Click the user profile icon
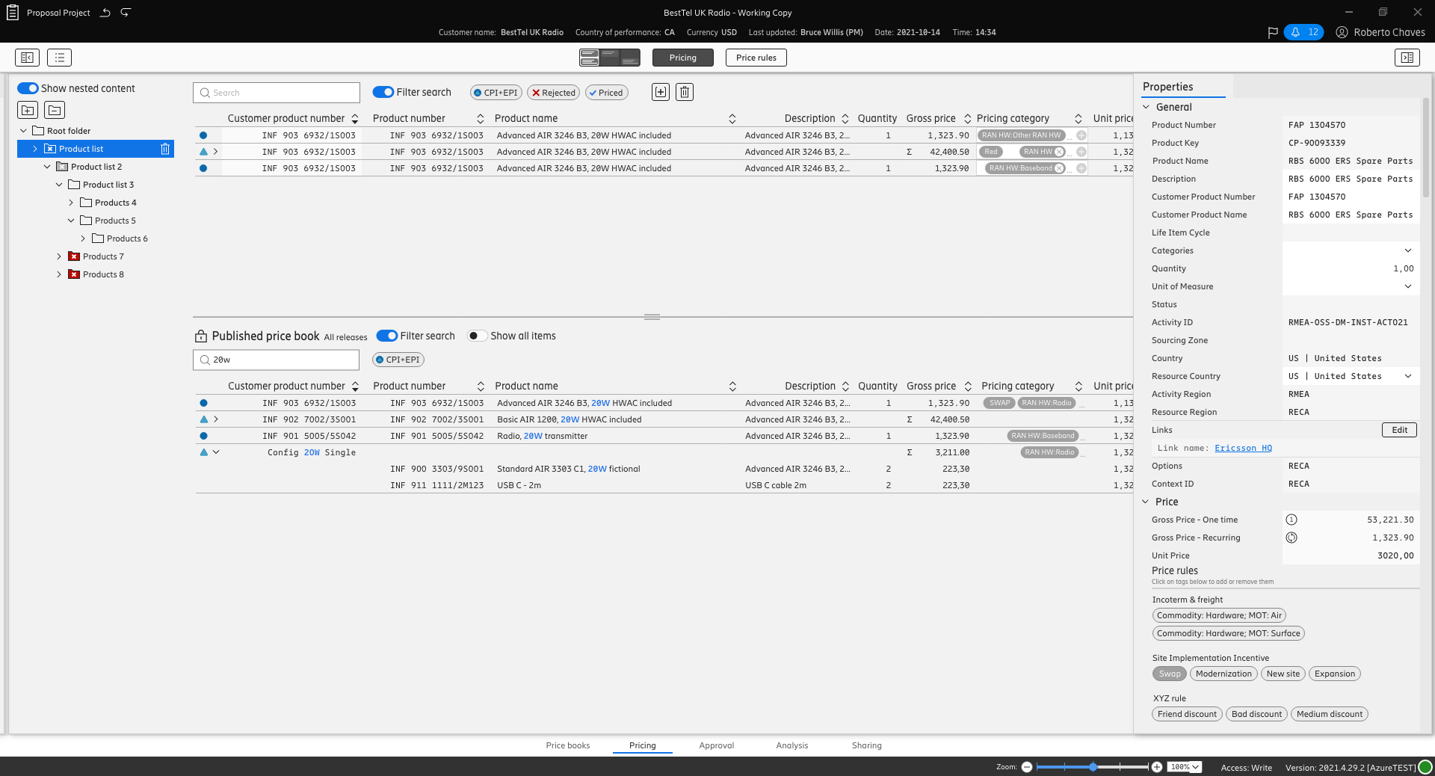This screenshot has width=1435, height=776. (x=1342, y=32)
